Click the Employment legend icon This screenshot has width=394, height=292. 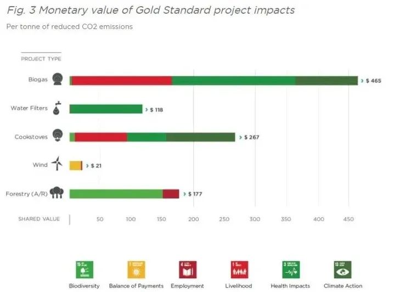[x=188, y=269]
